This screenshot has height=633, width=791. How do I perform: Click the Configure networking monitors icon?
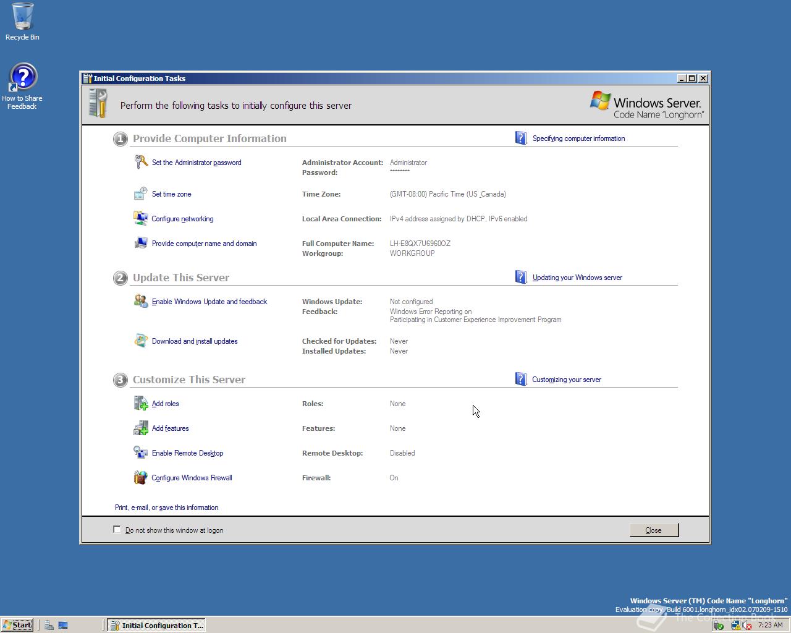pos(141,218)
